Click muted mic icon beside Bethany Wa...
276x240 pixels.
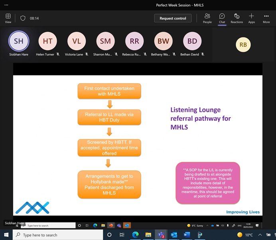[174, 54]
